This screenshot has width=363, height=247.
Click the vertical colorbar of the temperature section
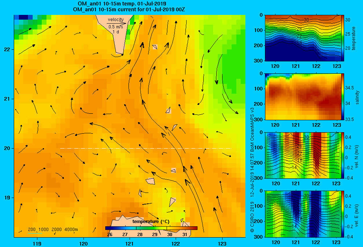click(343, 38)
